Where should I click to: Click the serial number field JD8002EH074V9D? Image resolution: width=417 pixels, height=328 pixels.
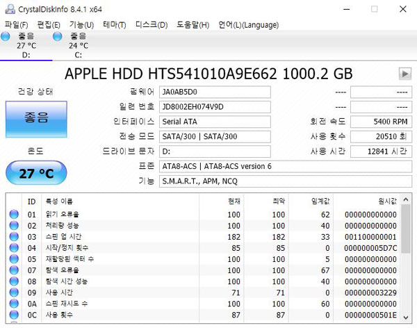coord(215,107)
